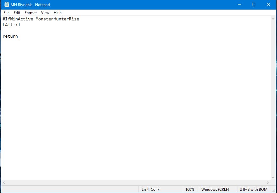The height and width of the screenshot is (193, 277).
Task: Click the '#IfWinActive MonsterHunterRise' line
Action: 41,19
